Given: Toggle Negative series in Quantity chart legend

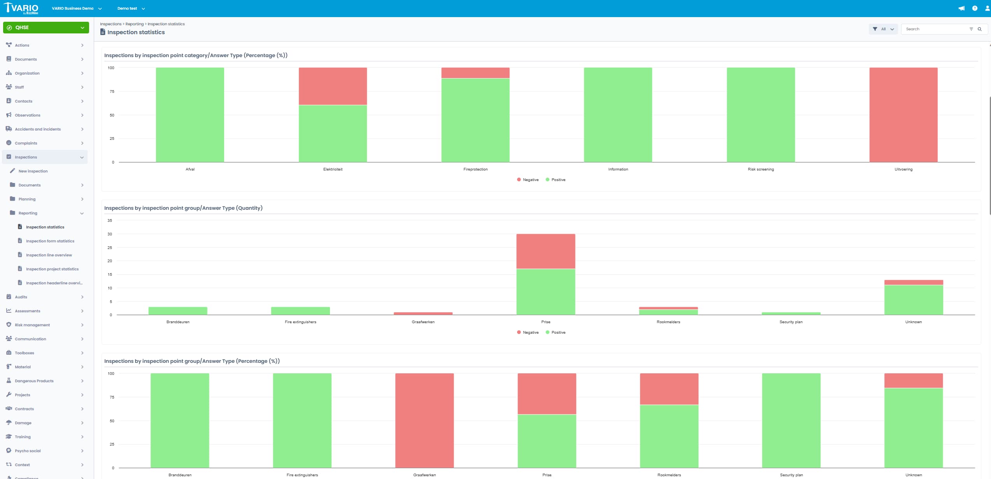Looking at the screenshot, I should [528, 333].
